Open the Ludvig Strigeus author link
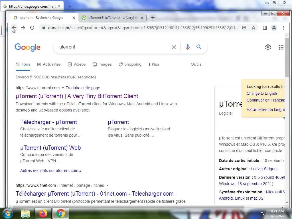Screen dimensions: 292x219 coord(265,169)
